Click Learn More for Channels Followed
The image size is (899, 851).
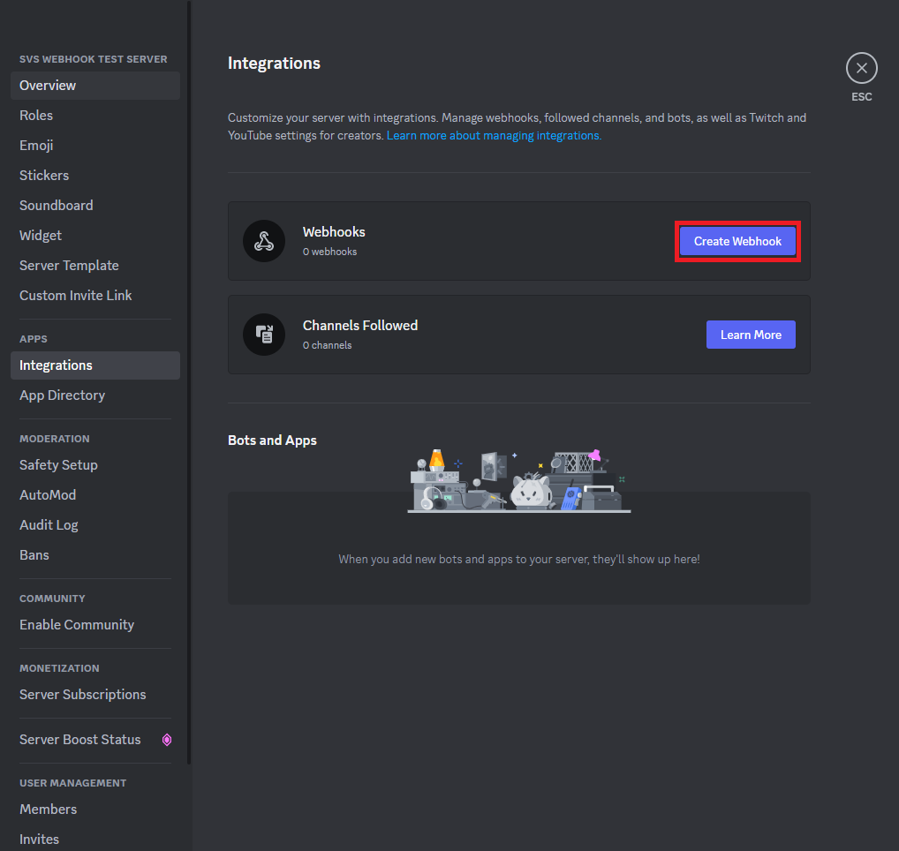(751, 335)
